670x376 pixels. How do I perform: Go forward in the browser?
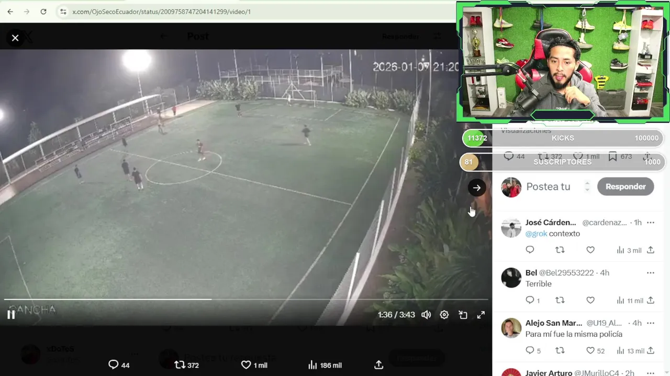click(x=27, y=11)
